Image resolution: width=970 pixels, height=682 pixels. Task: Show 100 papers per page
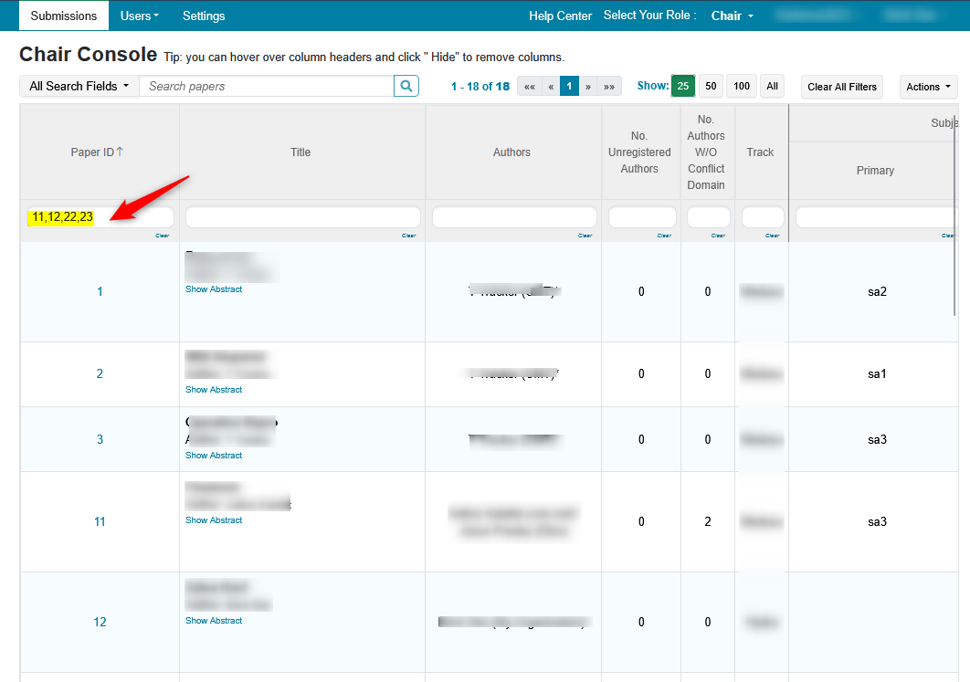(742, 86)
